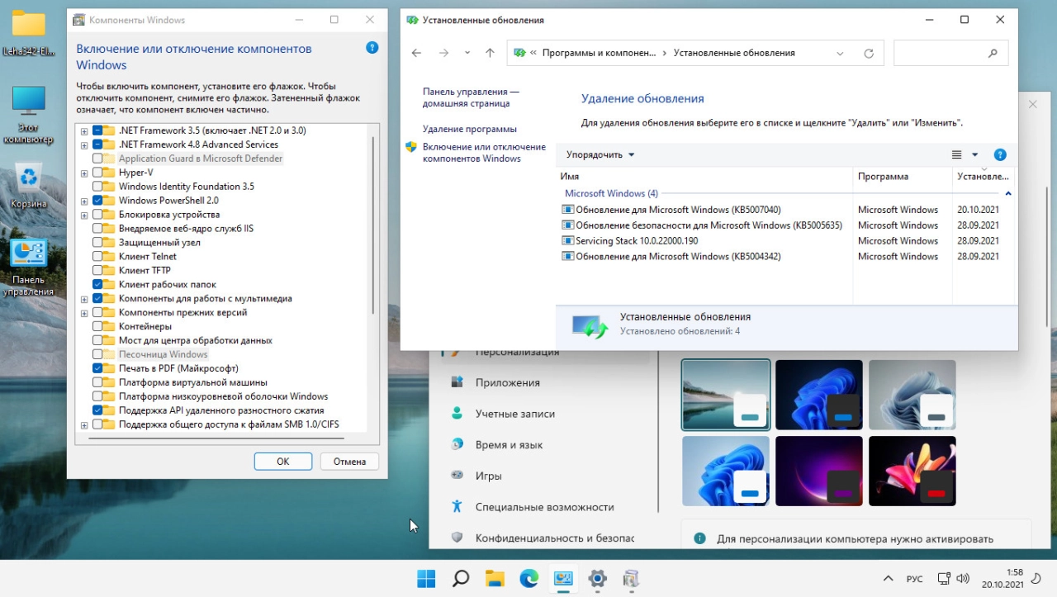
Task: Select the lake landscape theme thumbnail
Action: click(x=726, y=395)
